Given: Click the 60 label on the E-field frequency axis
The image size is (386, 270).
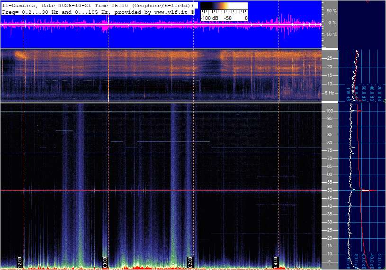Looking at the screenshot, I should 330,175.
